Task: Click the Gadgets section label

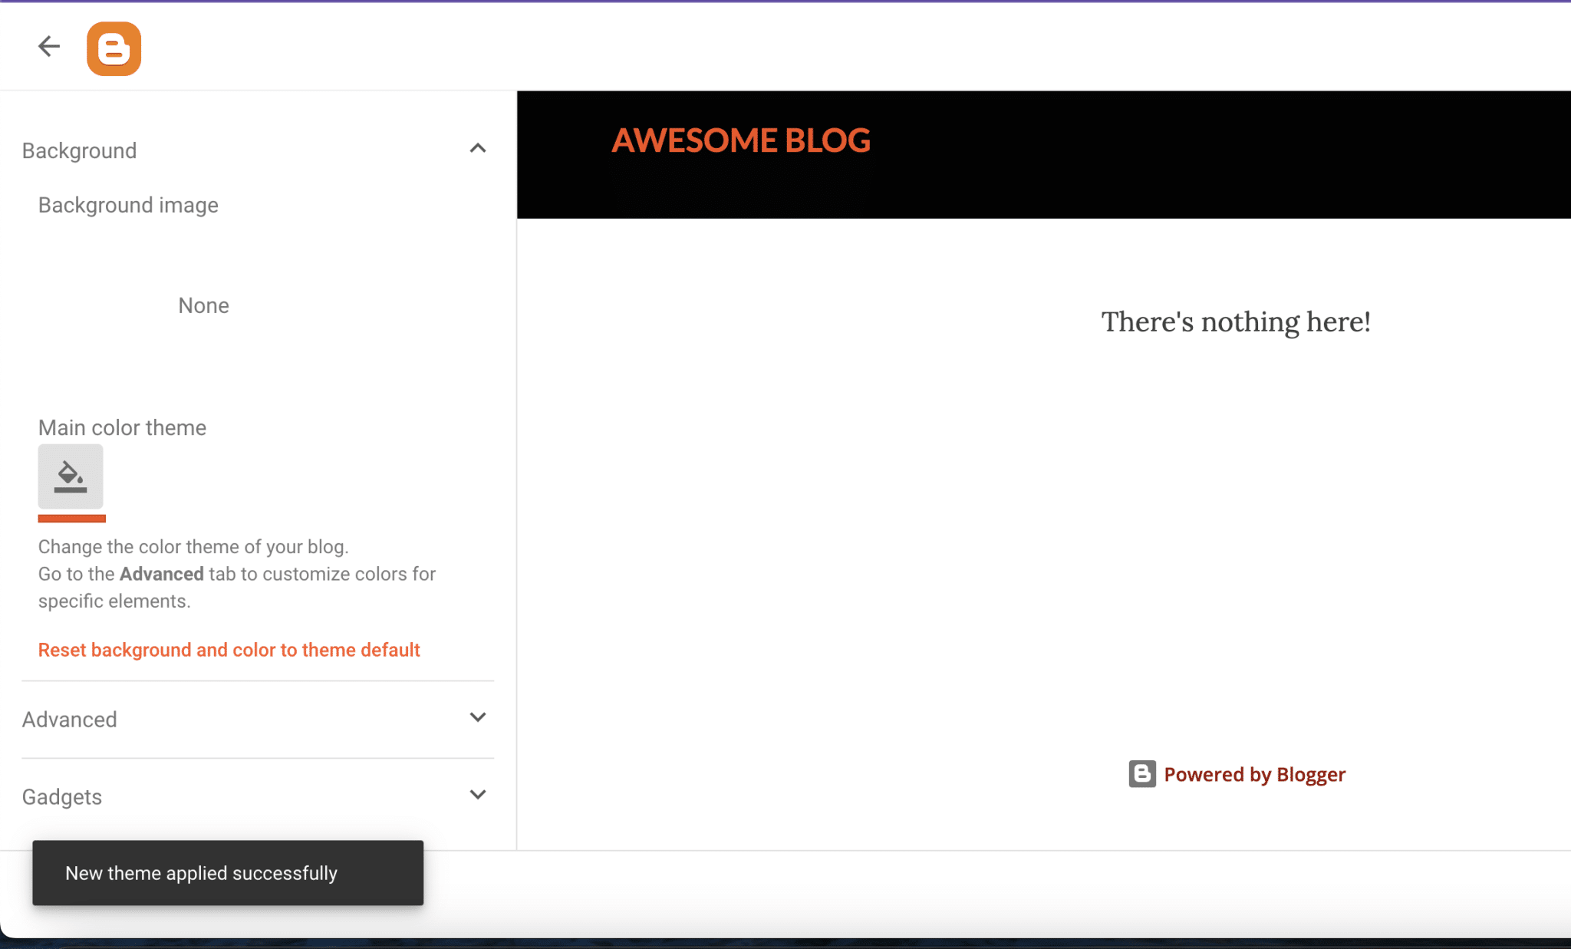Action: (x=61, y=796)
